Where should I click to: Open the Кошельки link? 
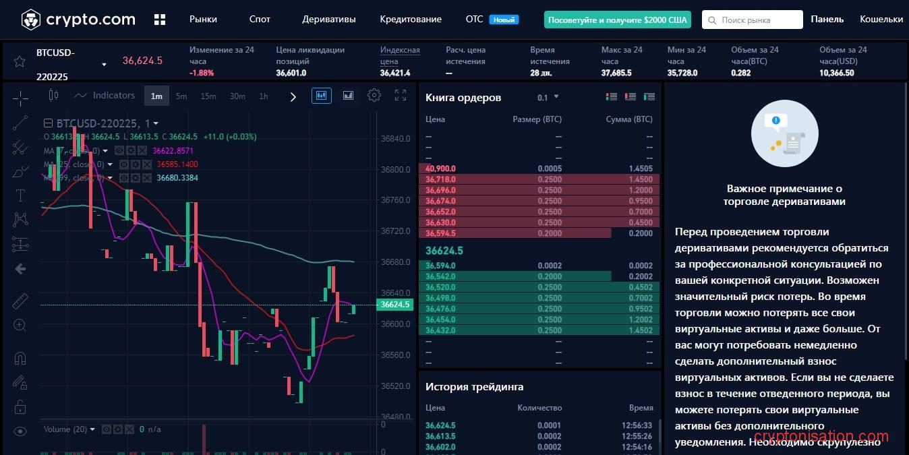[x=881, y=20]
